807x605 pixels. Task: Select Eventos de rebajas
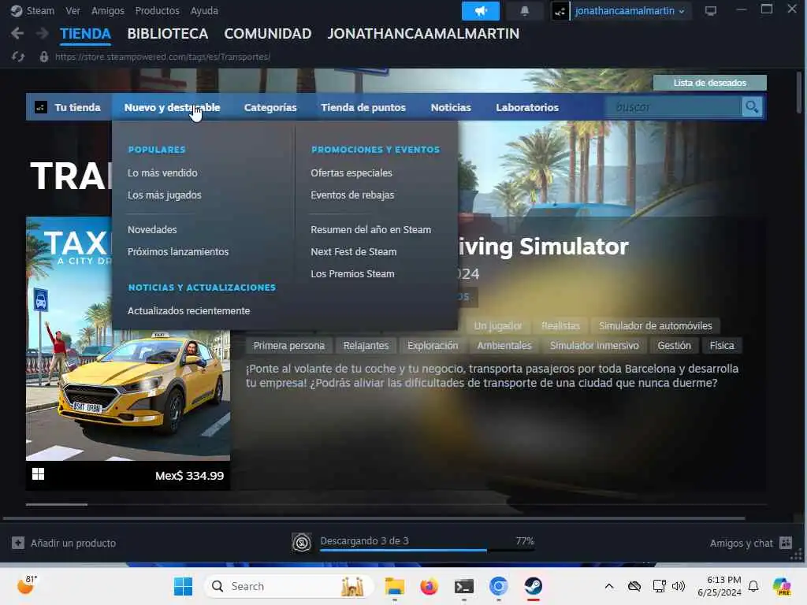point(352,195)
